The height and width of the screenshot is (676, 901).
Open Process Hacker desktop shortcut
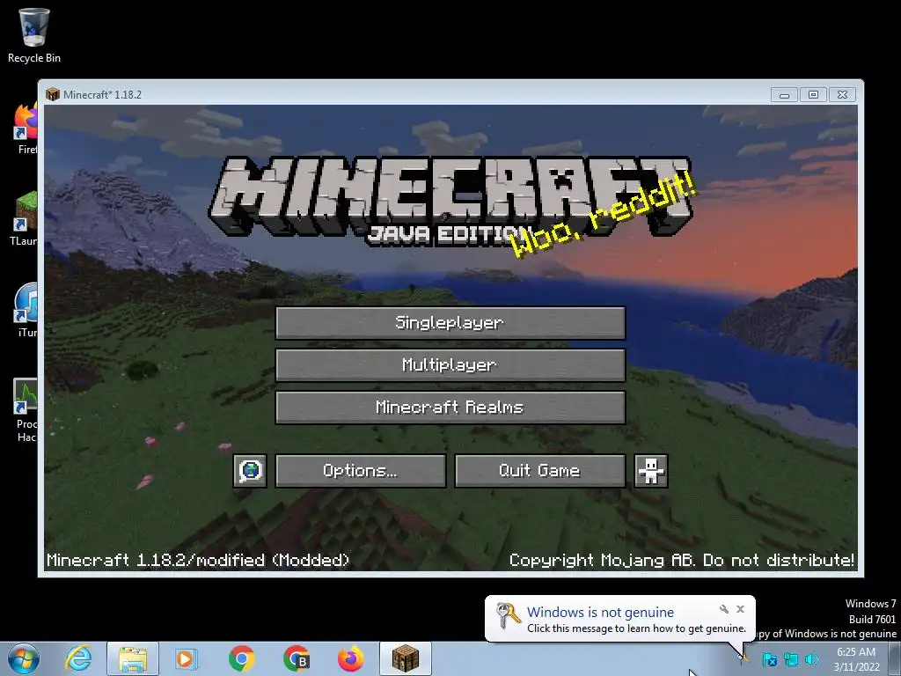26,409
